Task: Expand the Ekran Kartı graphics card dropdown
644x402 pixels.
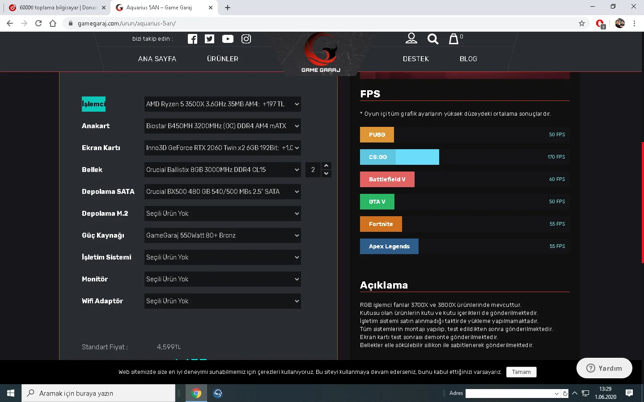Action: point(222,148)
